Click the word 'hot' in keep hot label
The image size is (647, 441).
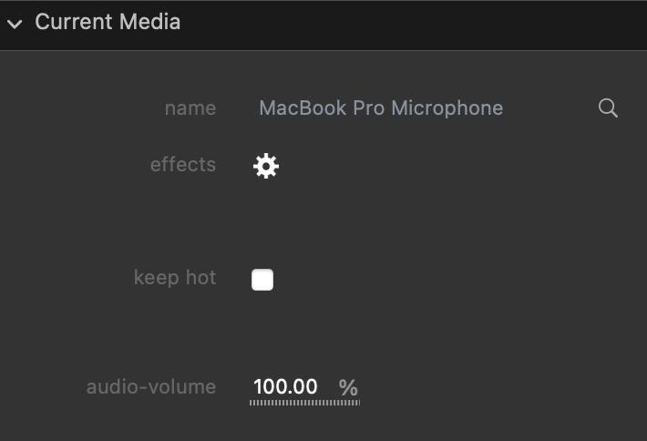(x=200, y=278)
